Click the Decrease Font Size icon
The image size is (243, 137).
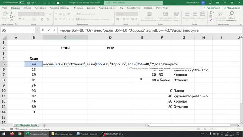50,14
